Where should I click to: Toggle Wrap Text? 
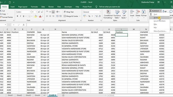click(69, 12)
